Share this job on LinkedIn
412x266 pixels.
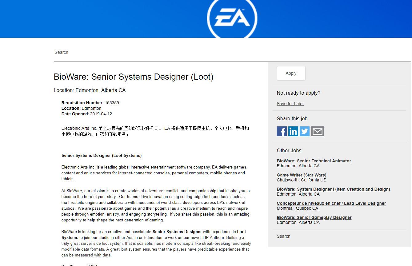point(293,131)
